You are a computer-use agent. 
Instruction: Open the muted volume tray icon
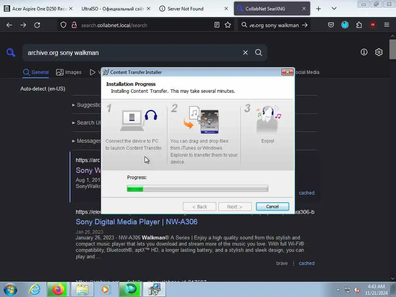point(357,290)
